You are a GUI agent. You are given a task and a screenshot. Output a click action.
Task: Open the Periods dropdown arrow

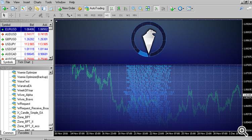pos(183,8)
